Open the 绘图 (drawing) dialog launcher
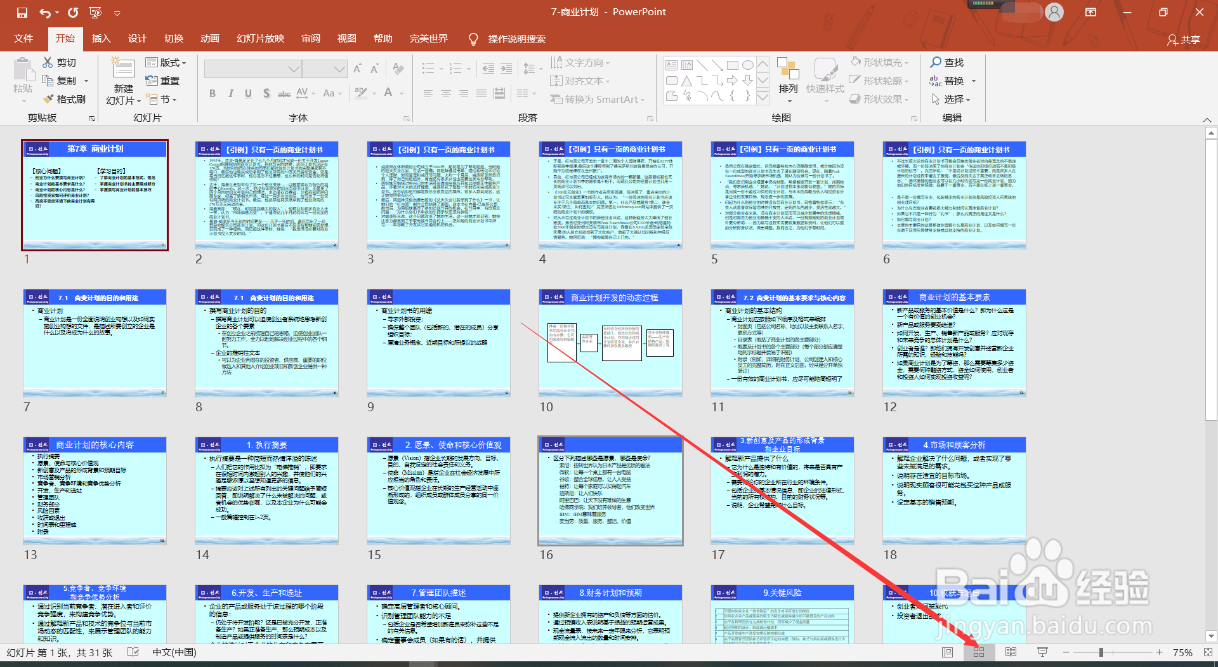The width and height of the screenshot is (1218, 667). [x=914, y=119]
